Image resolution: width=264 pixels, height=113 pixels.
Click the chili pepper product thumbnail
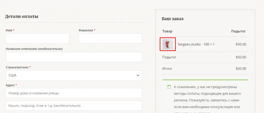[168, 44]
